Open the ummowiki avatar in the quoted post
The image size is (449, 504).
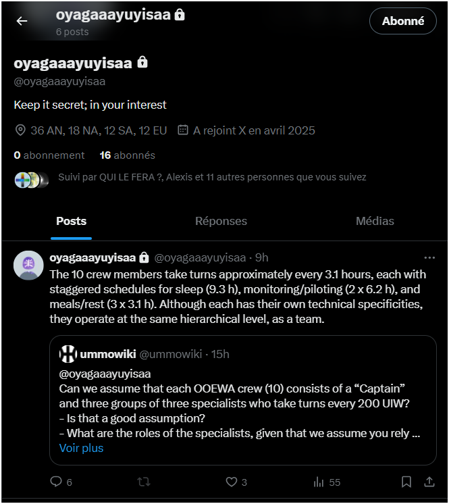68,354
